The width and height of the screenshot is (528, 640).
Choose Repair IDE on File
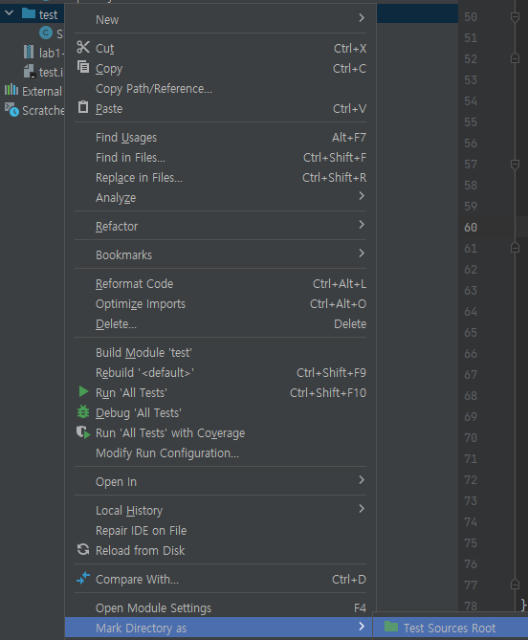click(142, 531)
